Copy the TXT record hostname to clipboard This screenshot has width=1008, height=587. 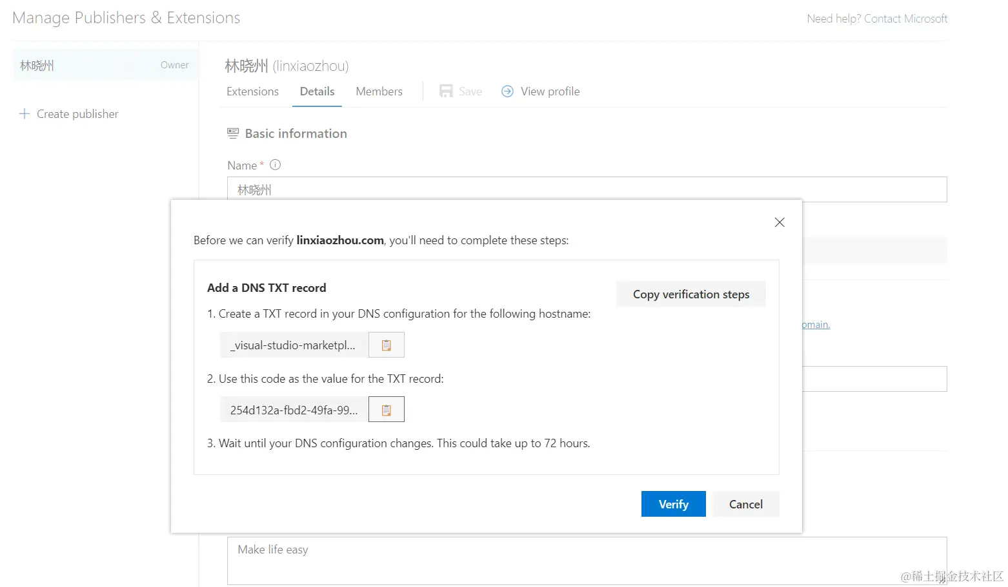point(386,345)
